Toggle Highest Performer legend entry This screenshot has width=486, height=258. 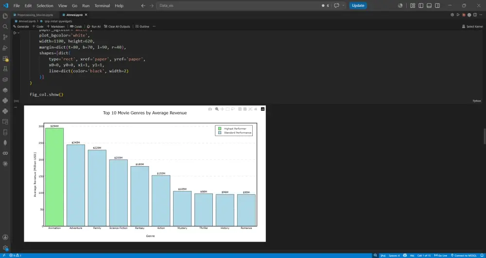point(232,129)
